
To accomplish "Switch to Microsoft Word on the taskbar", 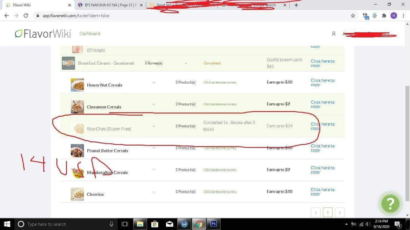I will 184,224.
